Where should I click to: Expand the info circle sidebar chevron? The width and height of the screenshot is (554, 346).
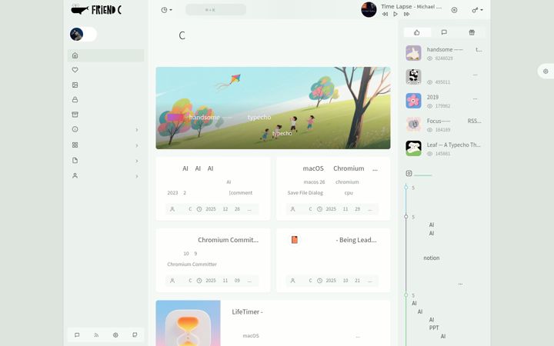coord(137,130)
